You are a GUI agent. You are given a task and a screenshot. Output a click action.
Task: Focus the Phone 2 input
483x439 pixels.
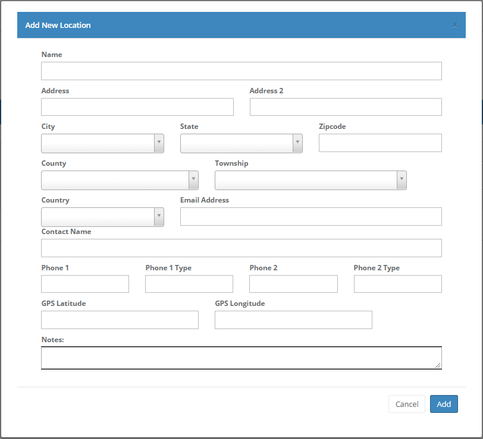pos(293,284)
